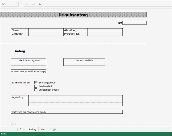The width and height of the screenshot is (172, 136).
Task: Click the Begründung label cell
Action: tap(20, 97)
